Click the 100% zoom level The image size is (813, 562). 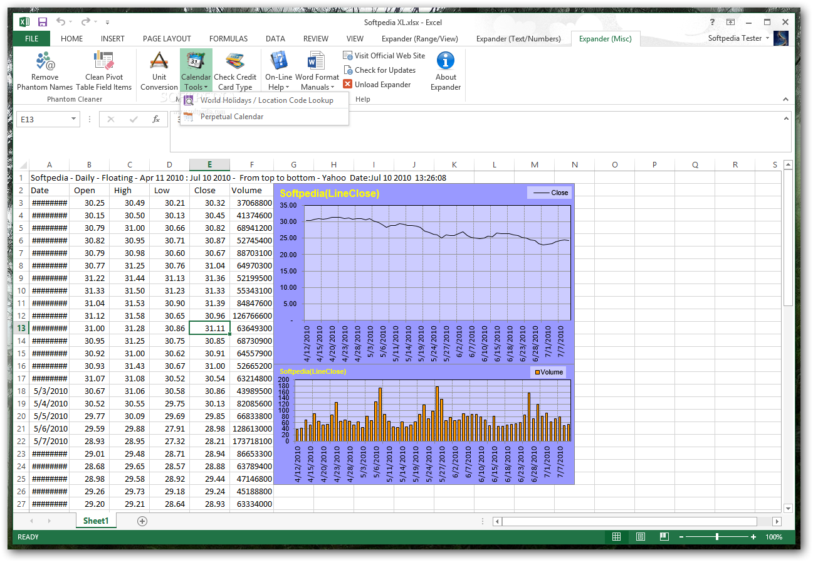pos(774,537)
